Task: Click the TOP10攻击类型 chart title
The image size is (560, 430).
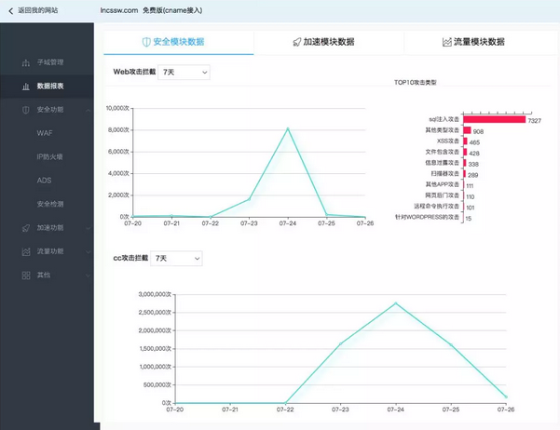Action: 415,83
